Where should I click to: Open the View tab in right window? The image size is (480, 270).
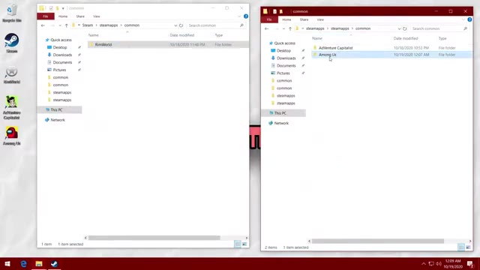pos(320,19)
